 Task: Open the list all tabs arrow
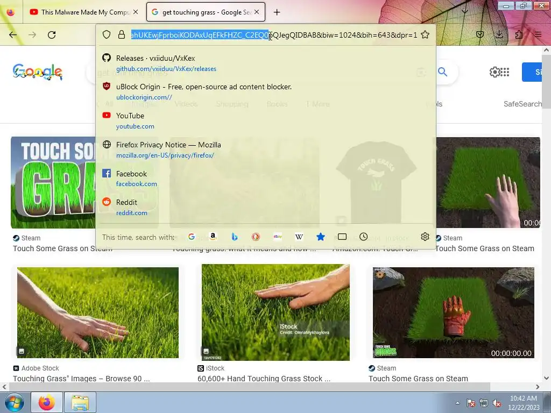tap(464, 12)
